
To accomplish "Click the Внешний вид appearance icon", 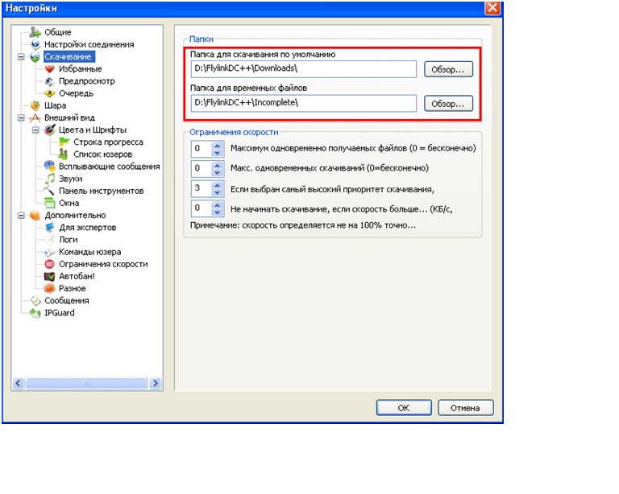I will point(35,117).
